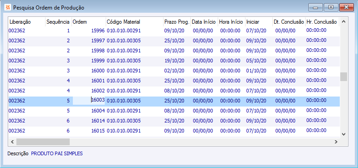Click Prazo Prog. 02/10/20 in row 16000
This screenshot has height=168, width=358.
174,71
